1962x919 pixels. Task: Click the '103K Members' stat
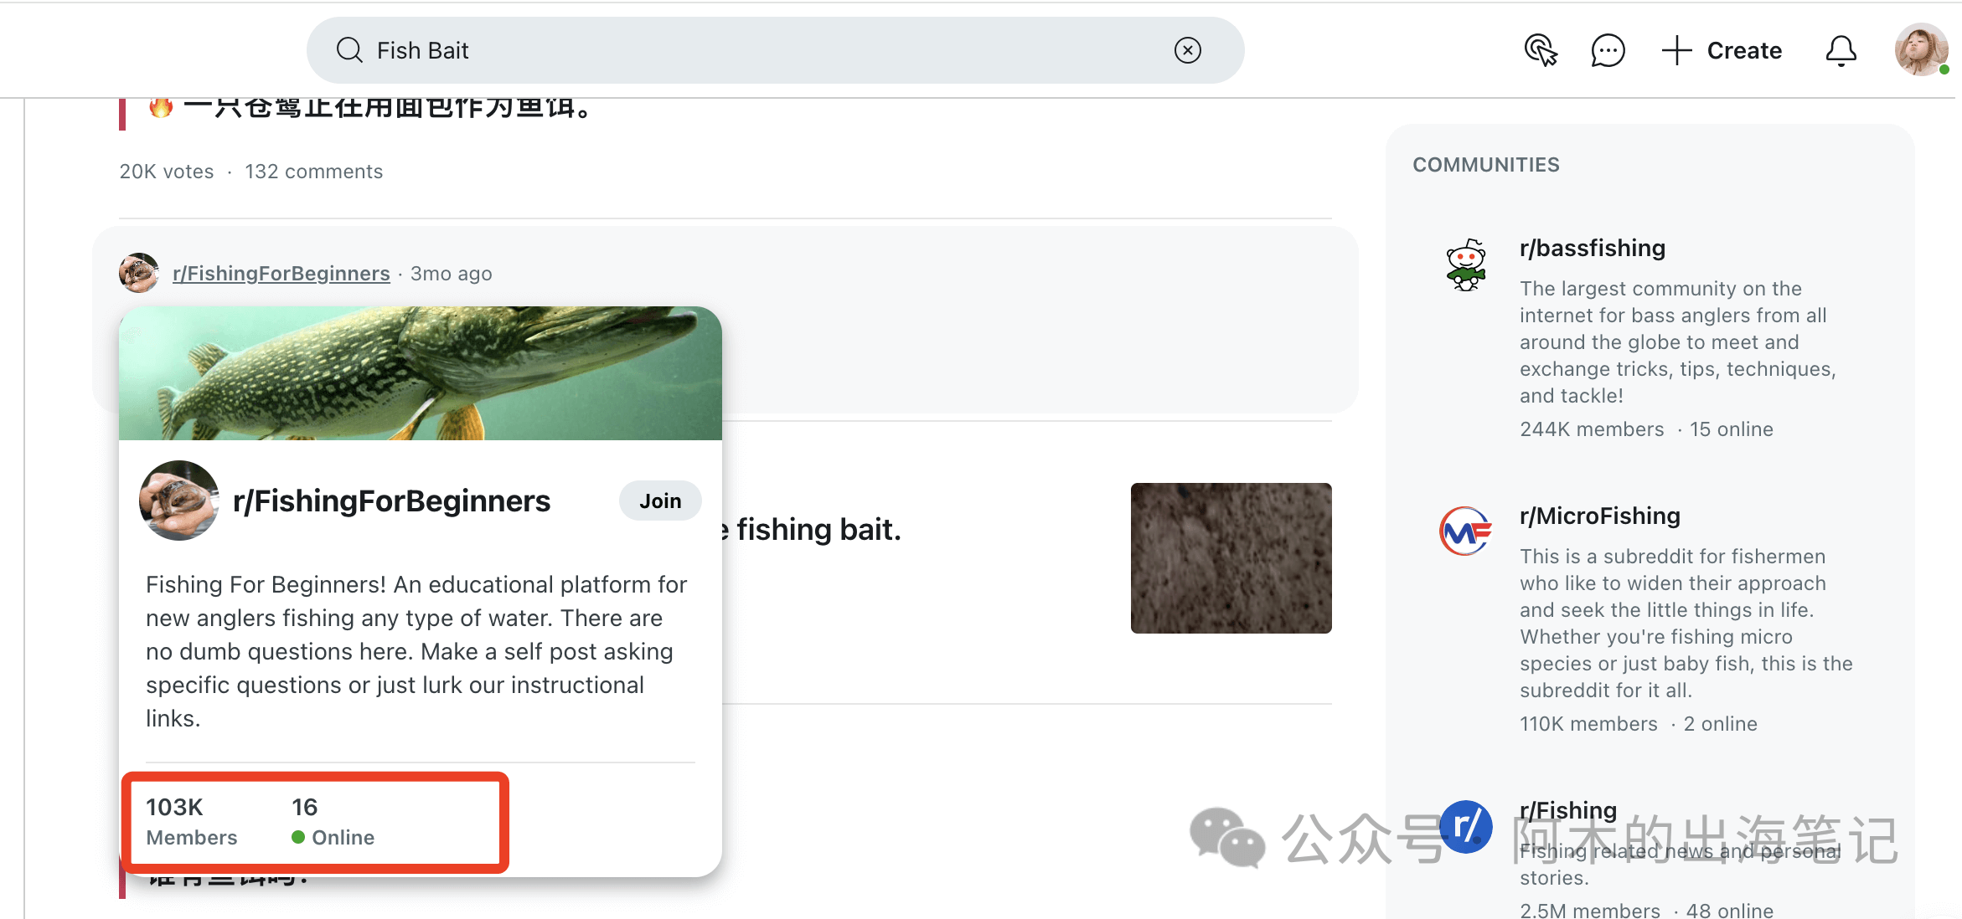click(192, 821)
